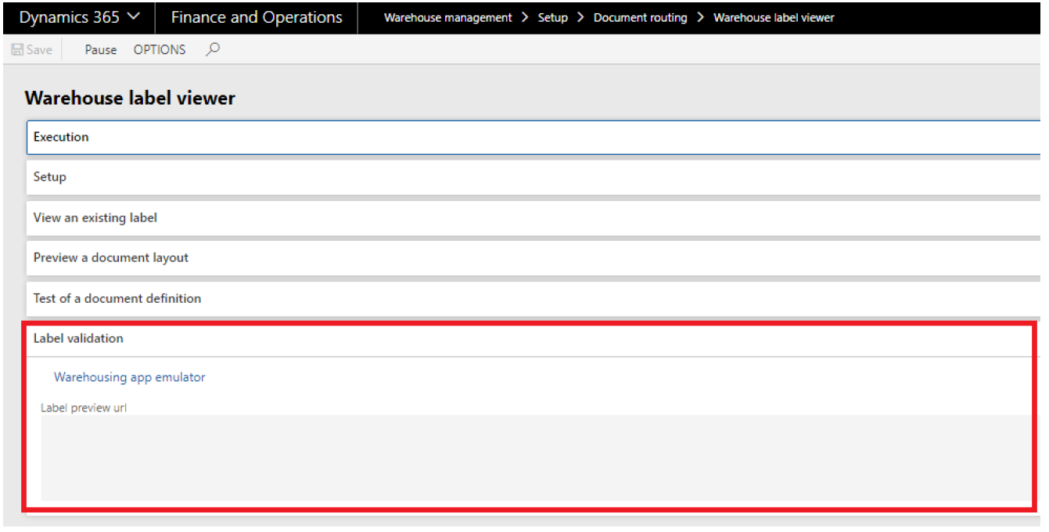Image resolution: width=1049 pixels, height=532 pixels.
Task: Open the OPTIONS menu
Action: click(160, 50)
